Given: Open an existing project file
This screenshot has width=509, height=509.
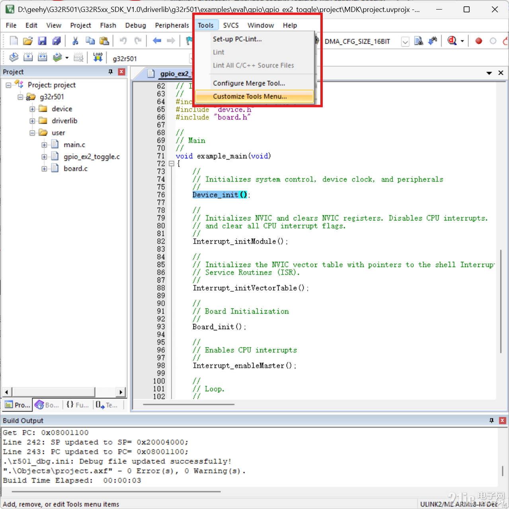Looking at the screenshot, I should pyautogui.click(x=27, y=41).
